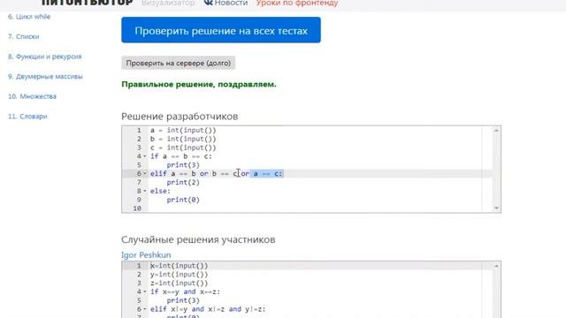Collapse fold arrow at line 6 in developers' solution
The height and width of the screenshot is (318, 566).
[145, 174]
